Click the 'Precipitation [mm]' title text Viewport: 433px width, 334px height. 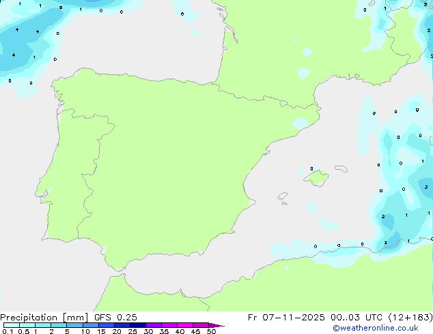point(44,318)
